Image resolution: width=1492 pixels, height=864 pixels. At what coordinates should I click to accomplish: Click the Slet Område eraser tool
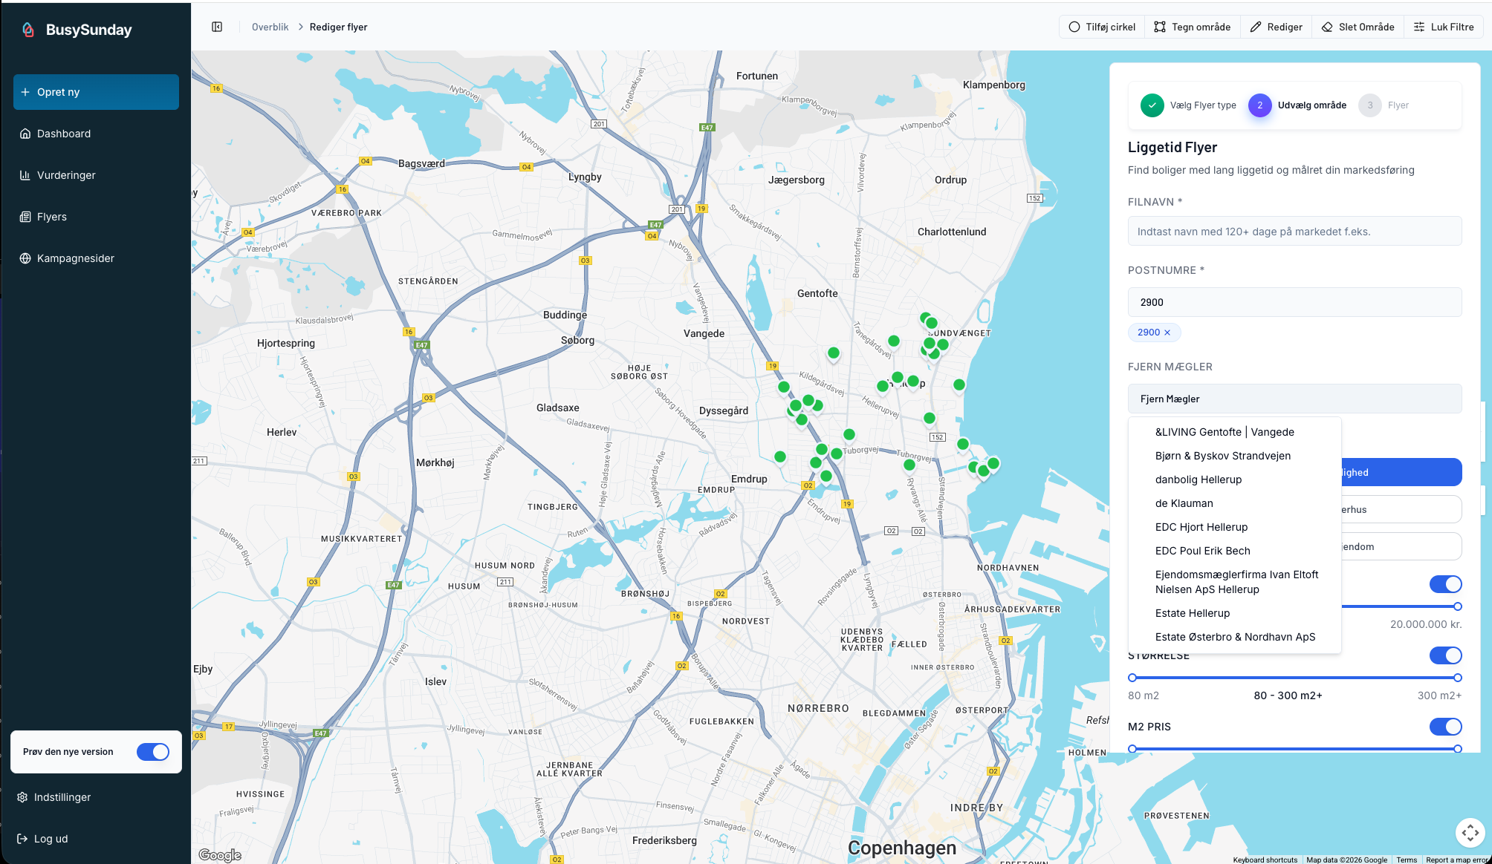pyautogui.click(x=1358, y=27)
